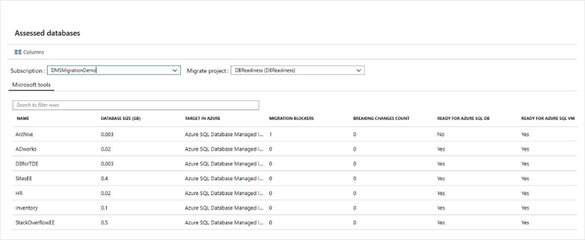
Task: Select the DBforTDE database name
Action: 27,164
